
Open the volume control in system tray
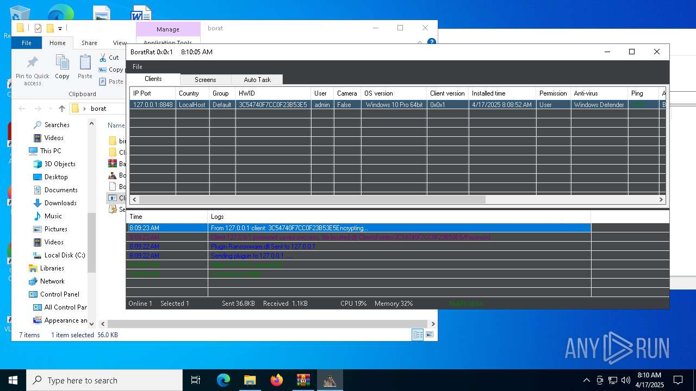(x=625, y=380)
